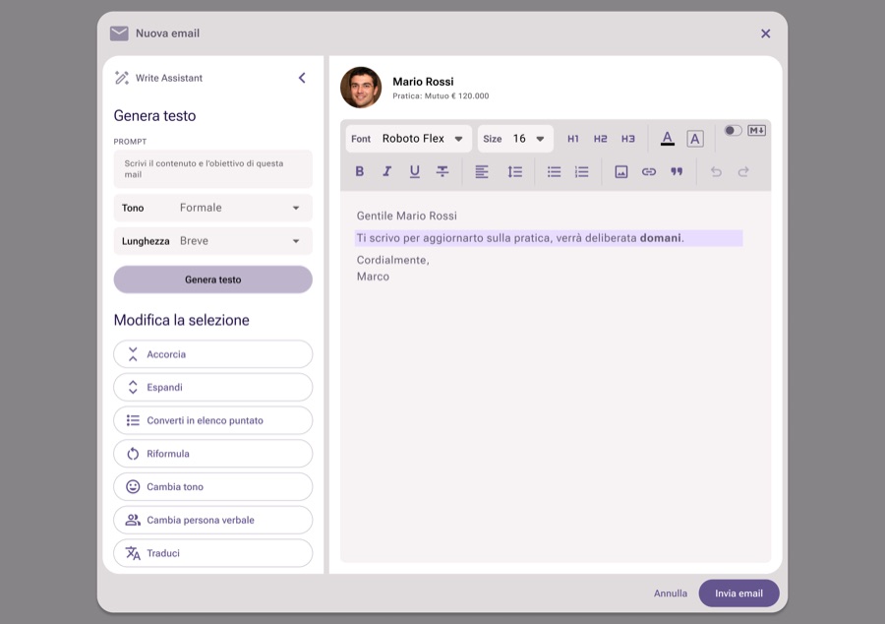Toggle italic formatting icon
Screen dimensions: 885x624
click(x=386, y=171)
